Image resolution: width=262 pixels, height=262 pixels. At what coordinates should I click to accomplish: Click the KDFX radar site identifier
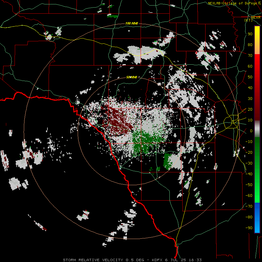point(157,260)
